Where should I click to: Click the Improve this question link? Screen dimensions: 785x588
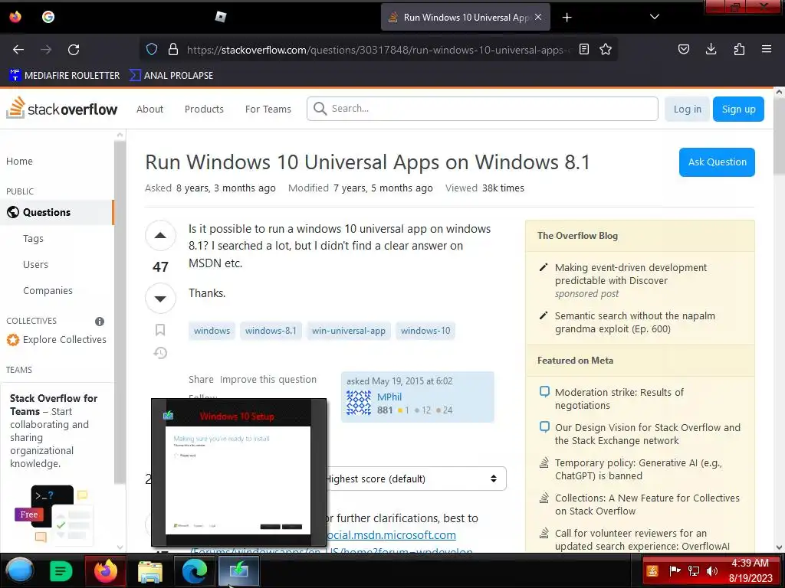[x=268, y=380]
